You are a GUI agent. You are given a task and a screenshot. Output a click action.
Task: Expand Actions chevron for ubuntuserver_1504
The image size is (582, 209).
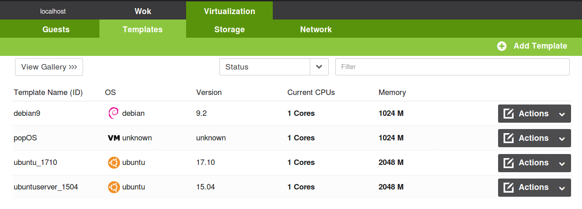click(562, 188)
